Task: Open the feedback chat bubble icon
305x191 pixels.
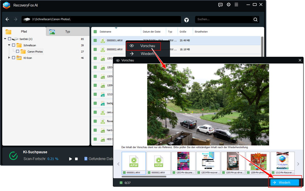Action: click(221, 5)
